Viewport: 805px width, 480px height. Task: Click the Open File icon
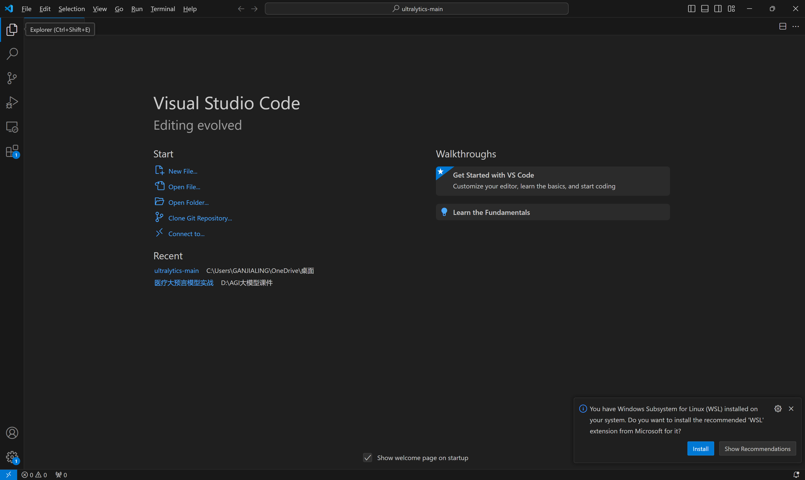(x=159, y=186)
